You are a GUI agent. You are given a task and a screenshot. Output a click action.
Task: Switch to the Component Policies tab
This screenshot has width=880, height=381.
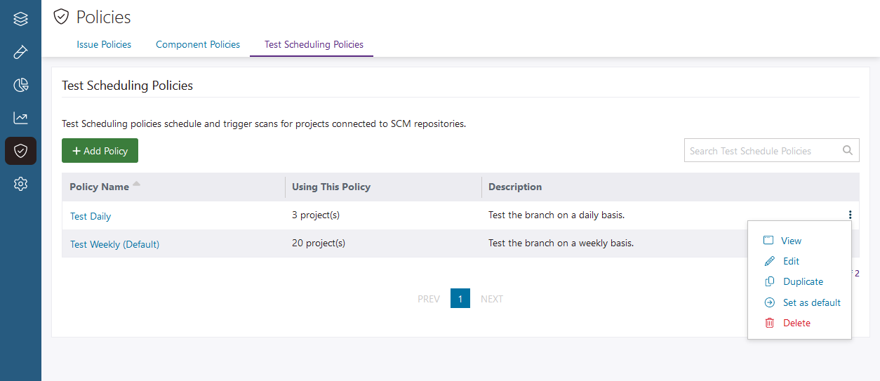point(198,44)
